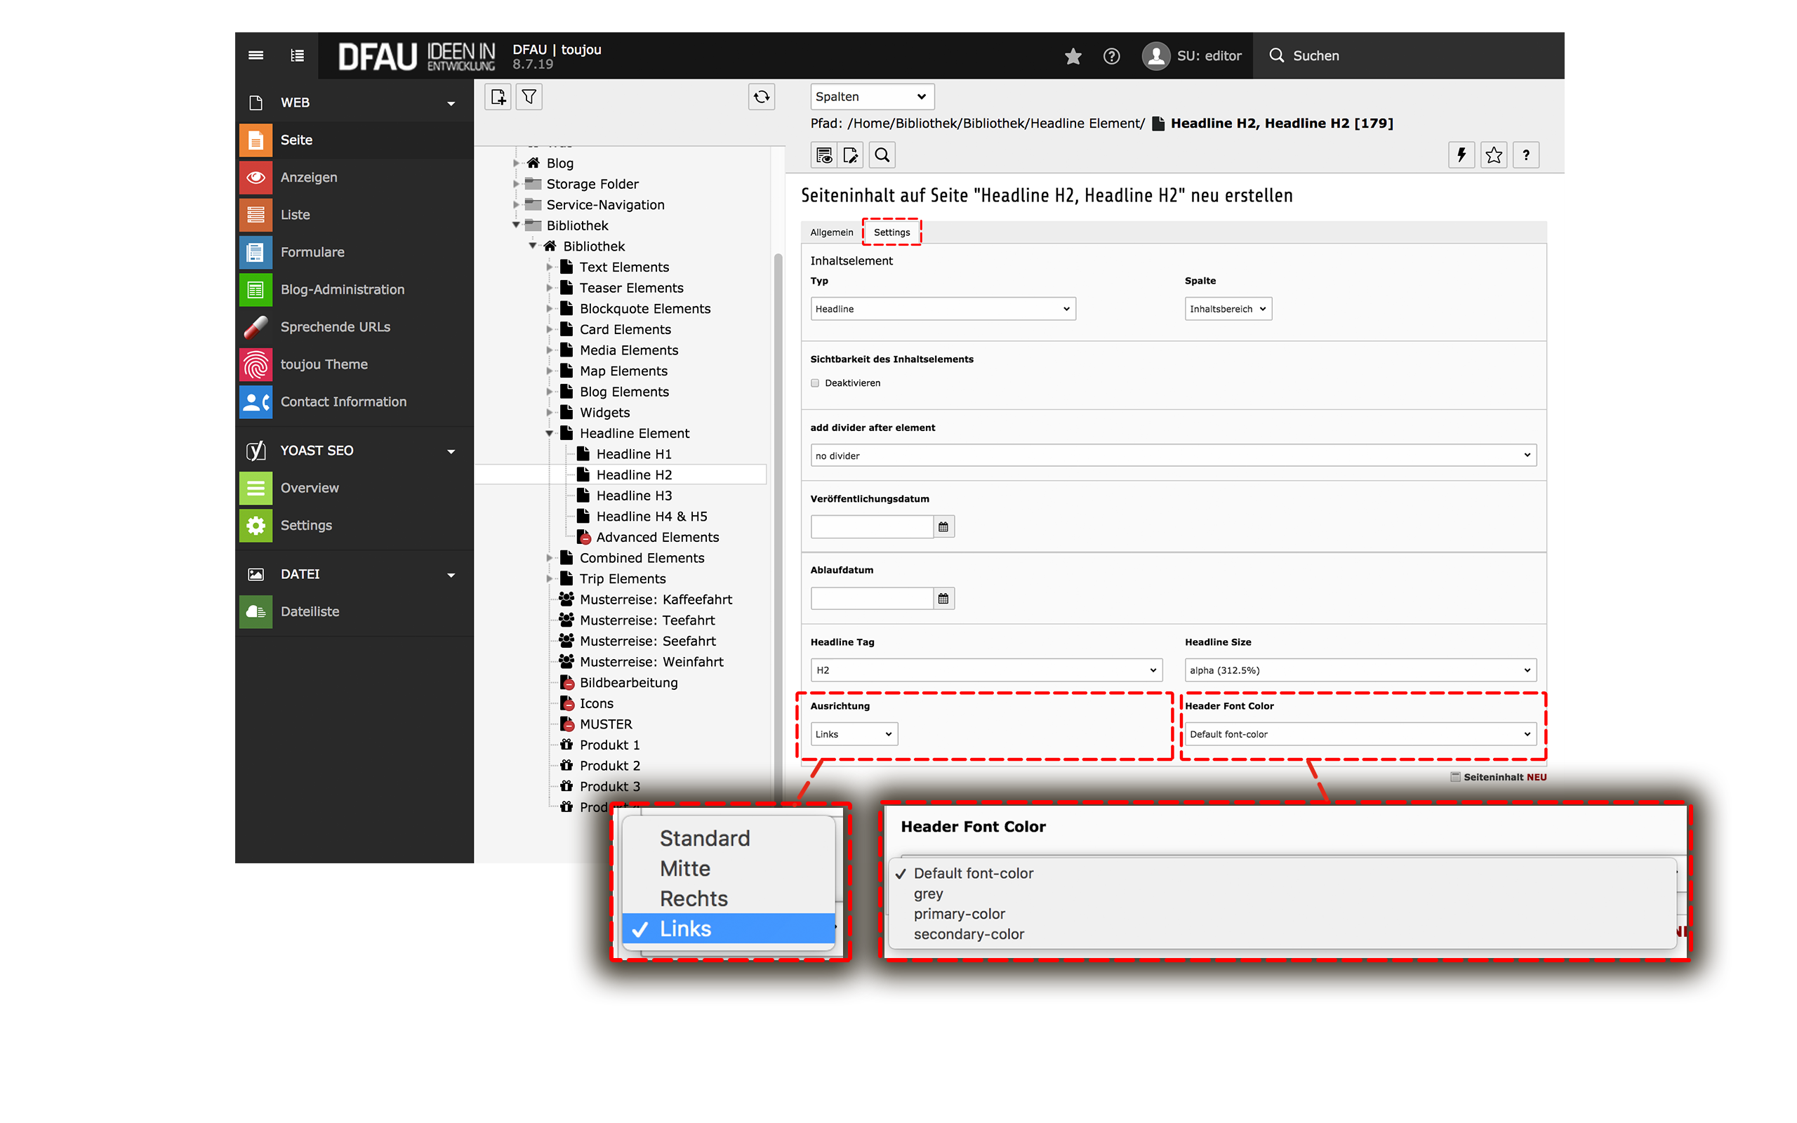
Task: Refresh the page tree
Action: point(761,97)
